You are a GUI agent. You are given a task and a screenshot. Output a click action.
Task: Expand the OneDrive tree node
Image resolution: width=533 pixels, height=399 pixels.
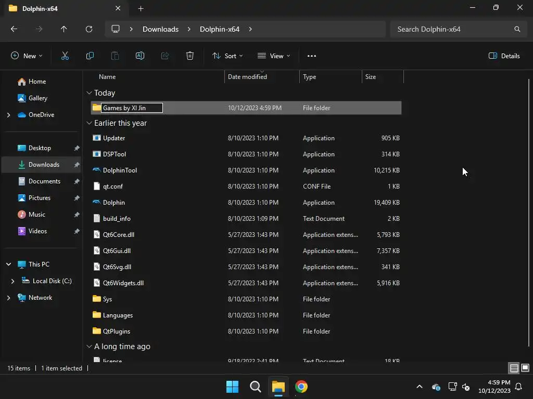(x=8, y=115)
